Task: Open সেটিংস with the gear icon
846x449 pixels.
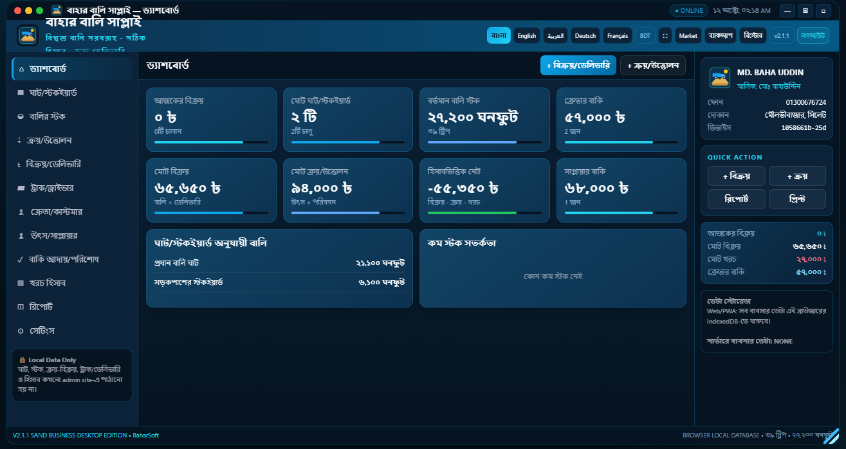Action: point(21,331)
